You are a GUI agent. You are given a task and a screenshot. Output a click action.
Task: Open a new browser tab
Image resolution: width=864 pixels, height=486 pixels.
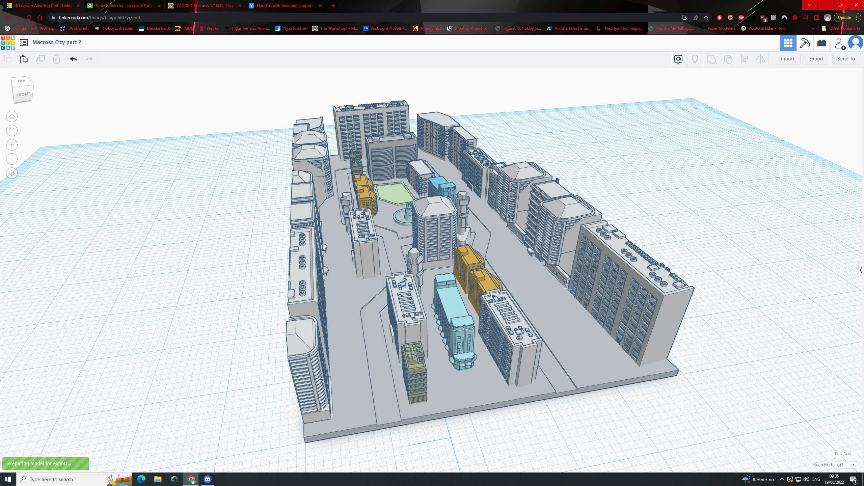click(333, 6)
